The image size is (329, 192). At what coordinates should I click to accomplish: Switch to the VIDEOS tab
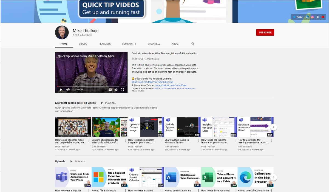pyautogui.click(x=83, y=44)
